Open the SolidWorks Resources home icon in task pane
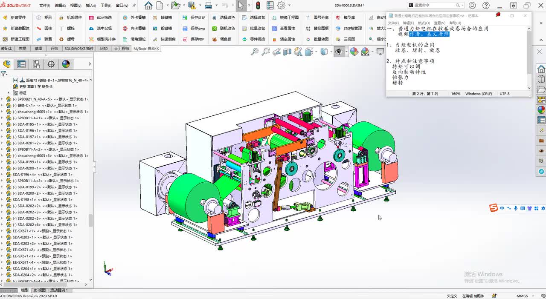This screenshot has height=299, width=546. 541,69
